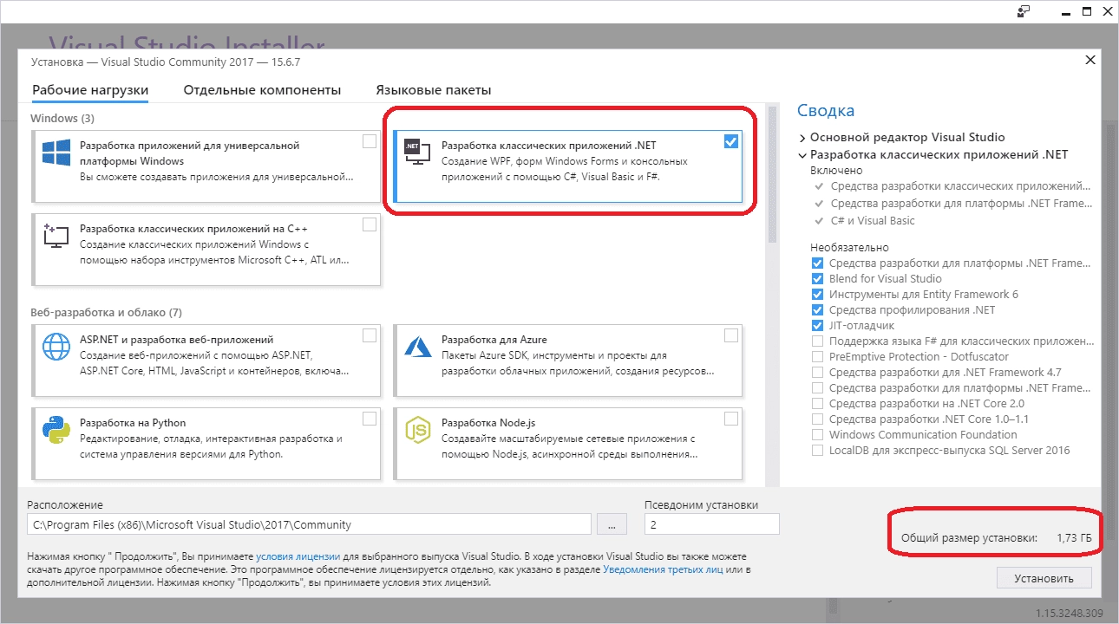Click the workloads list vertical scrollbar
This screenshot has width=1119, height=624.
[772, 176]
